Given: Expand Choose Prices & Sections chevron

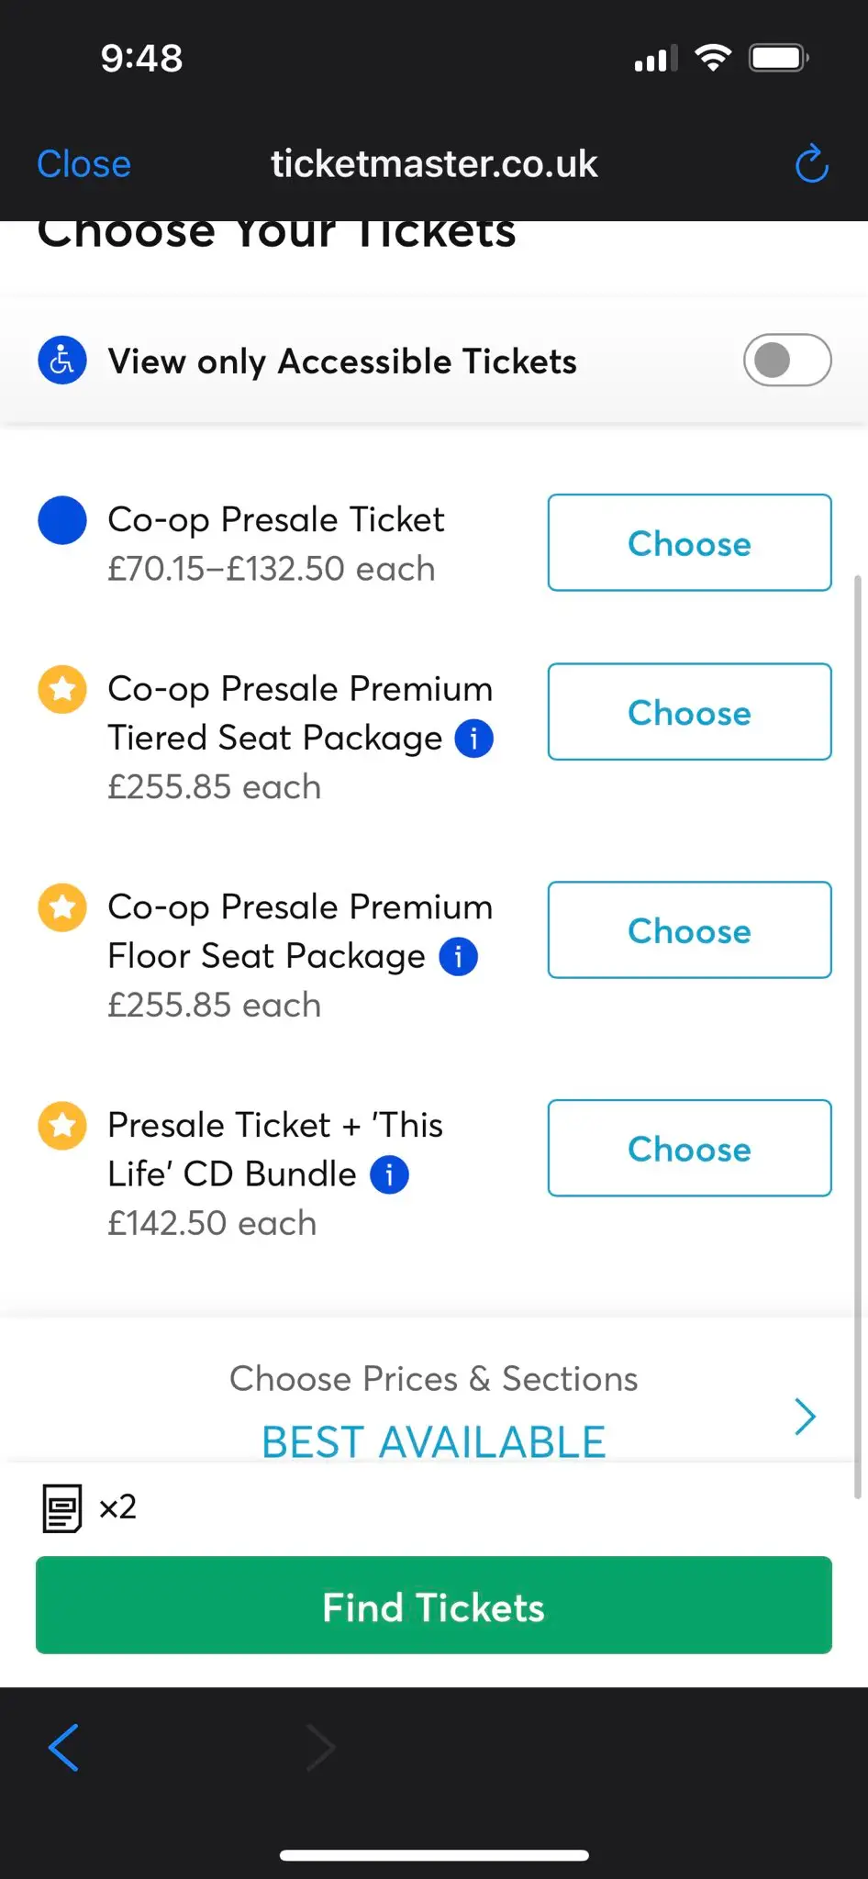Looking at the screenshot, I should pyautogui.click(x=805, y=1417).
